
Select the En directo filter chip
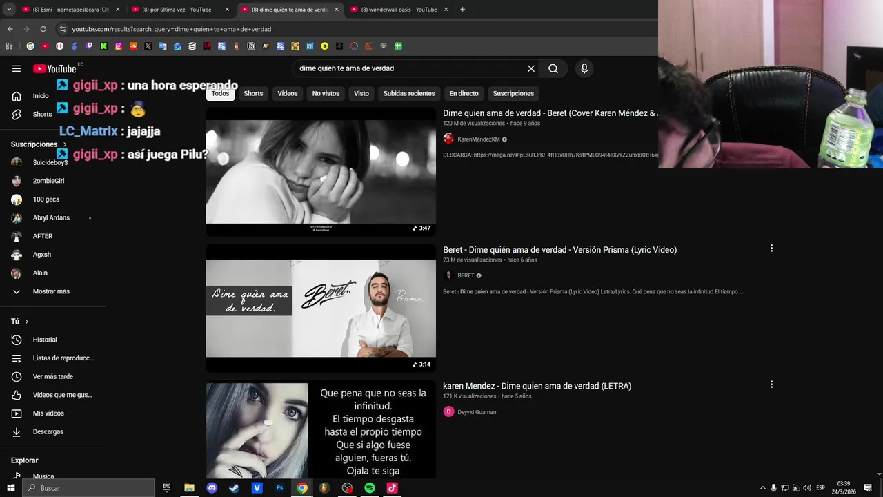tap(464, 93)
